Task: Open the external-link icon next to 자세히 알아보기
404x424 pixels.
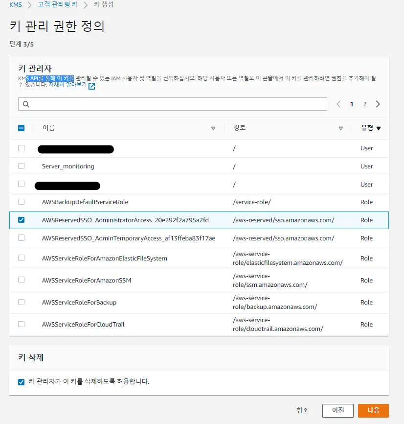Action: [92, 86]
